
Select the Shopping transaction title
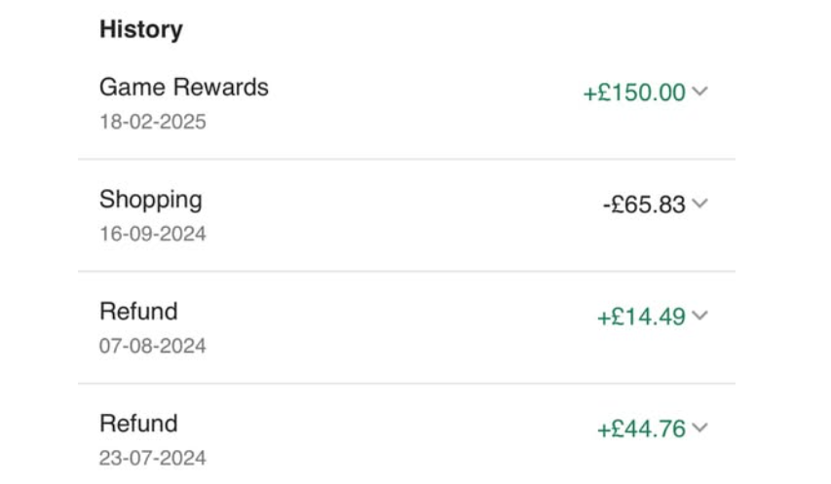coord(150,200)
